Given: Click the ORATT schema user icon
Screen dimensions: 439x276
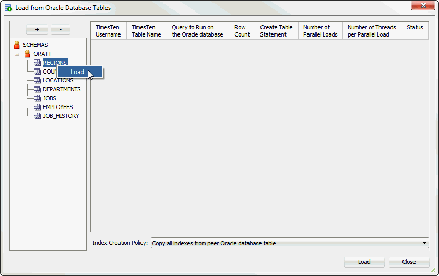Looking at the screenshot, I should pos(27,53).
